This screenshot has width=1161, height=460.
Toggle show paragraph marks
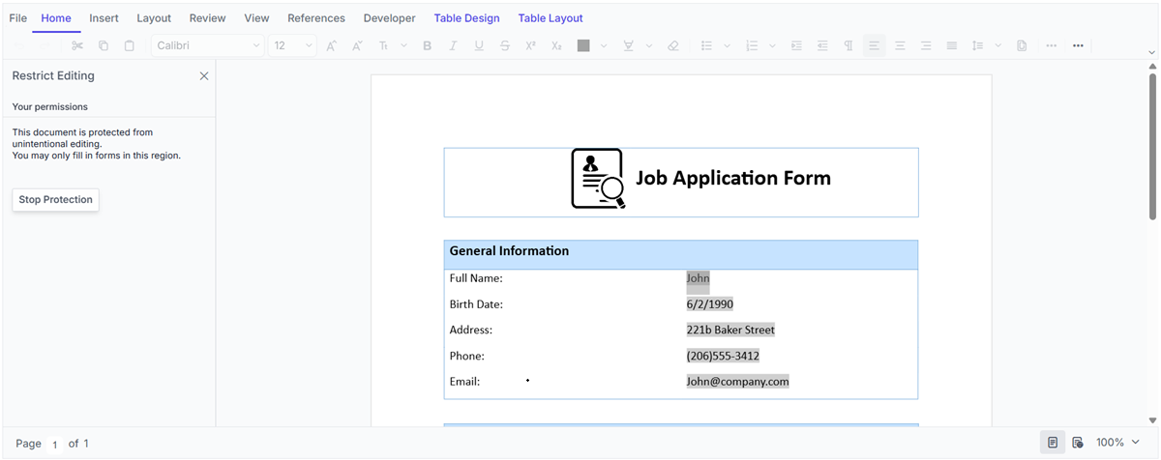coord(848,45)
